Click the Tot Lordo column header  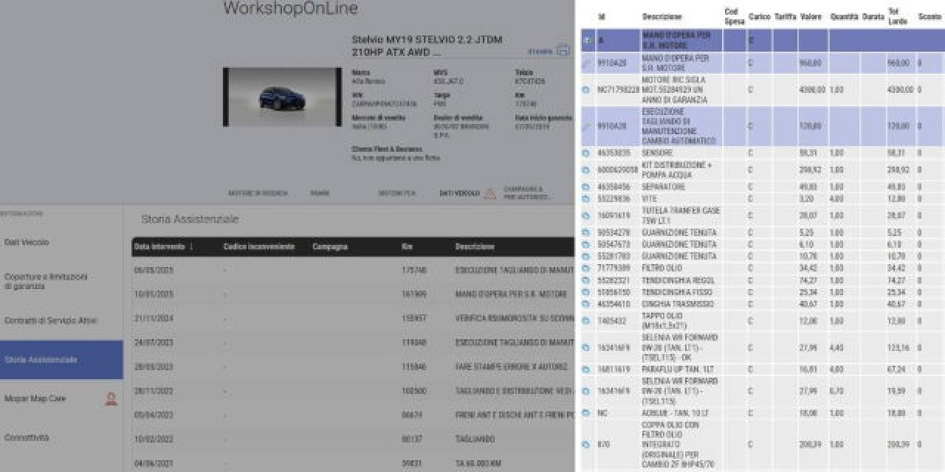898,16
